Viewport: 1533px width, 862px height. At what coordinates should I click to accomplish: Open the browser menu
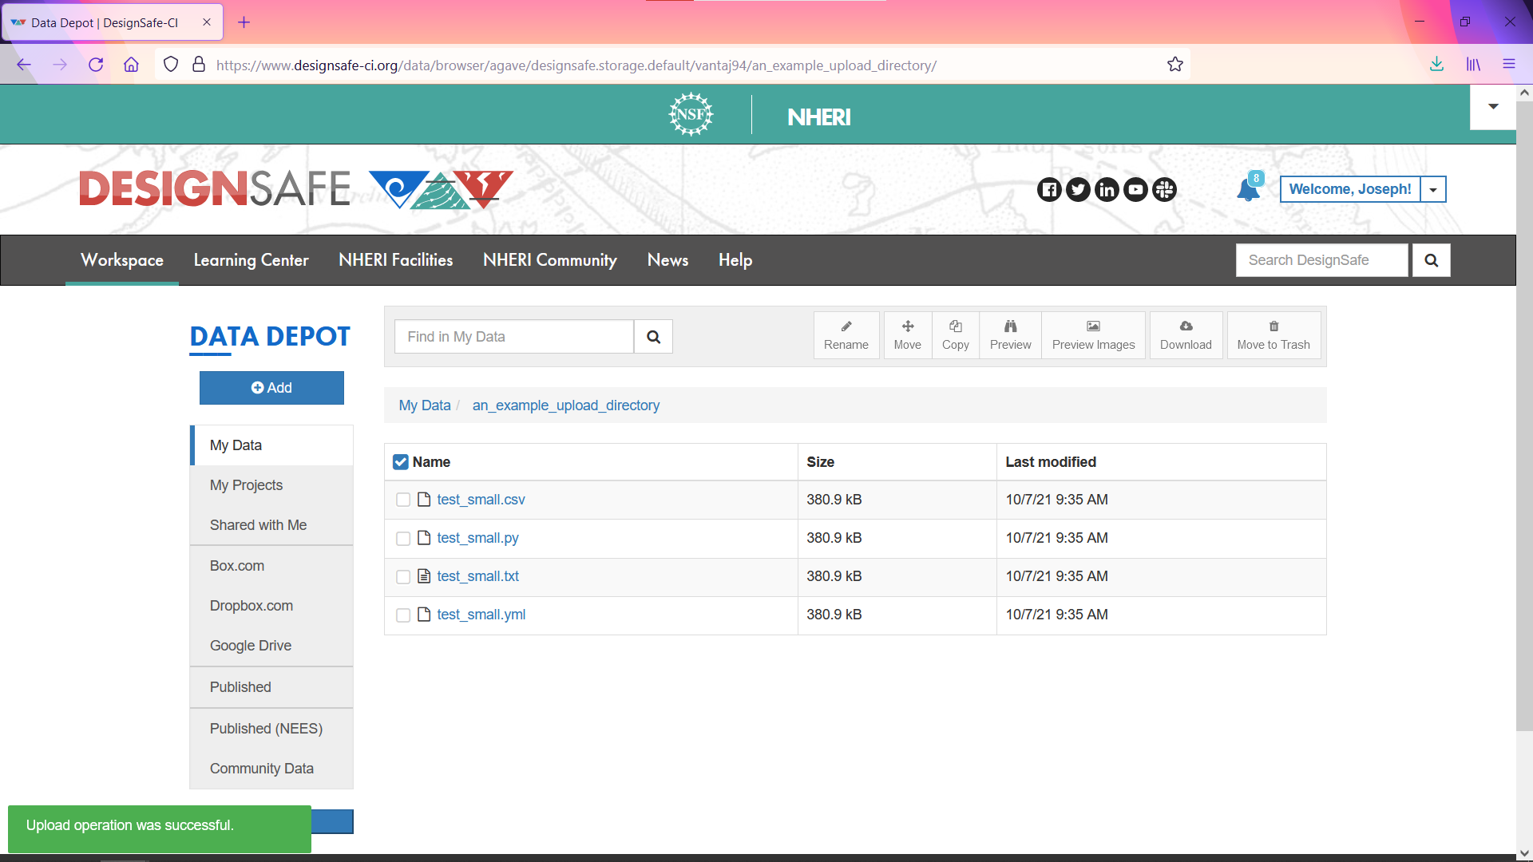(1509, 65)
